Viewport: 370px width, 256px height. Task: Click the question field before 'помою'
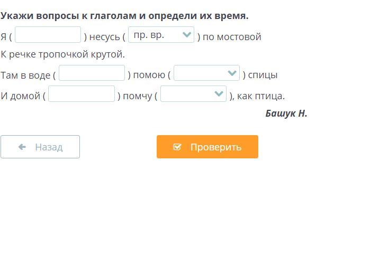coord(92,74)
